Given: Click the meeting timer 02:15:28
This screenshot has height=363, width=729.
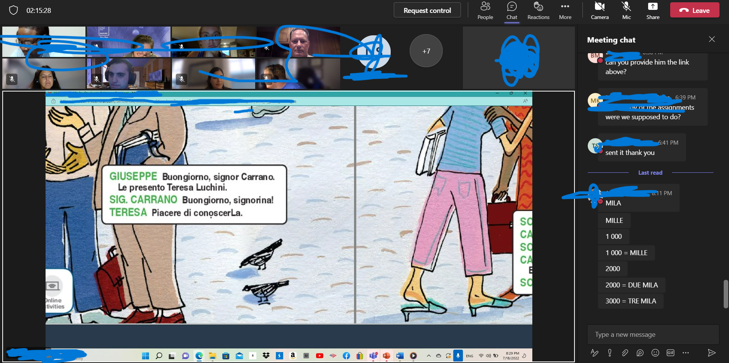Looking at the screenshot, I should [39, 11].
